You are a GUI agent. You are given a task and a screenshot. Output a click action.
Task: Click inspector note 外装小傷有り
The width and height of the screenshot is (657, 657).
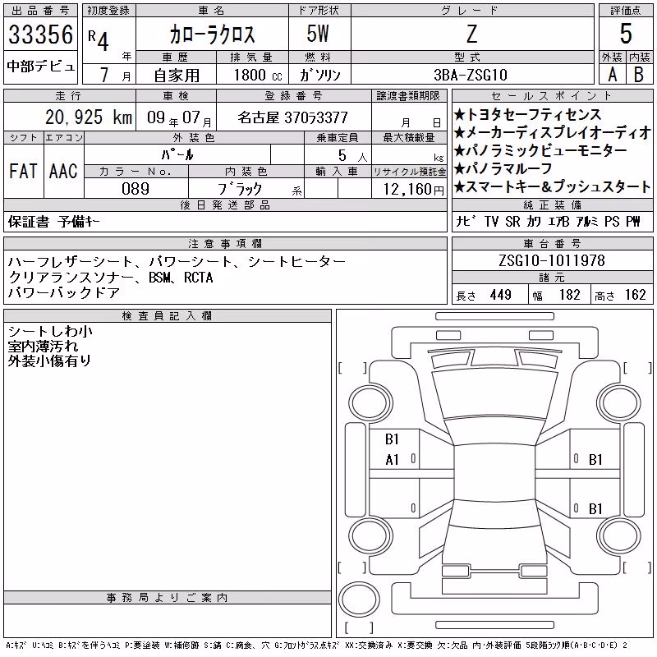[x=49, y=361]
